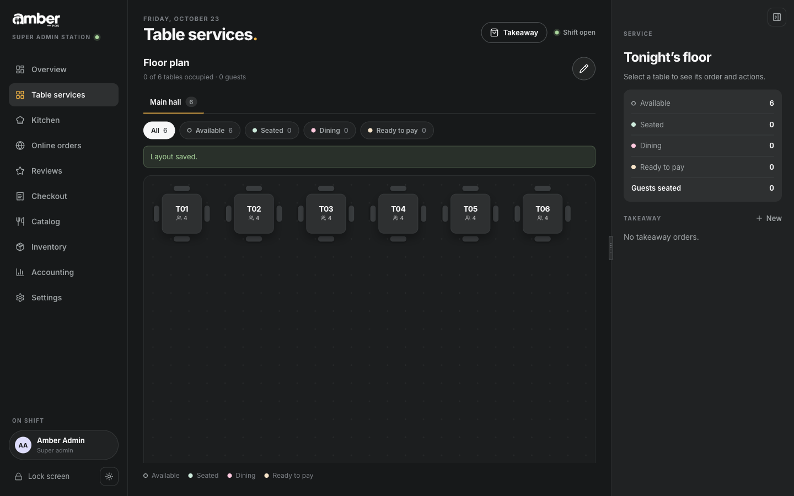Open the Inventory section

(x=63, y=247)
